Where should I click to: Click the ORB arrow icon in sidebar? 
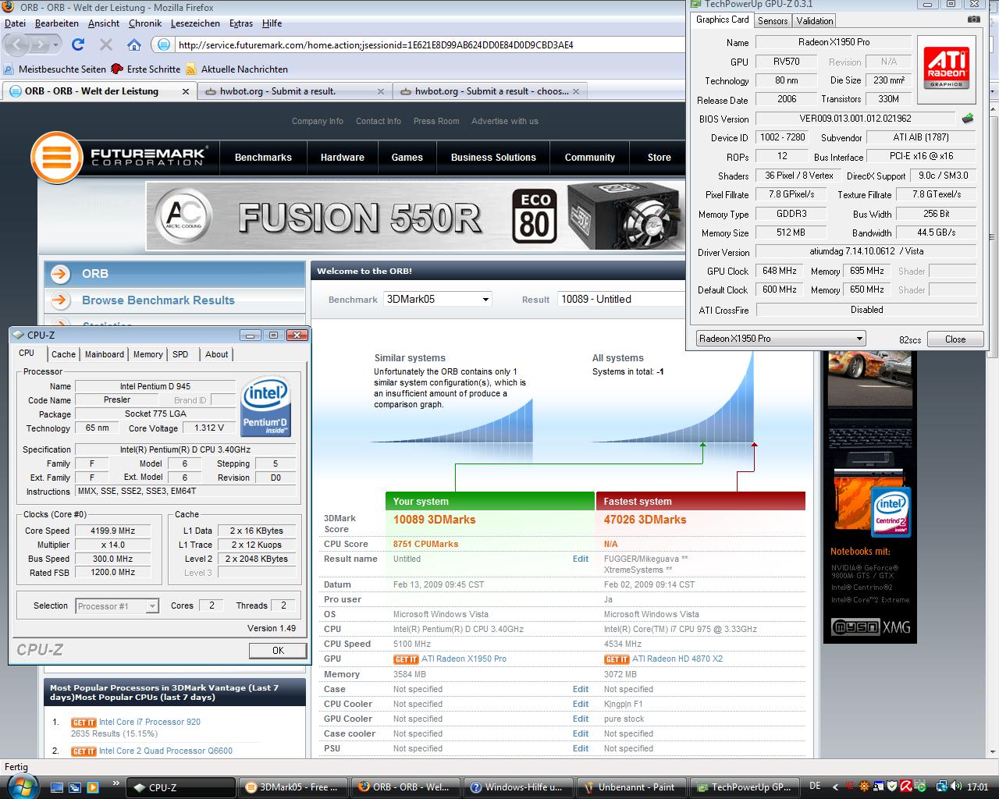pos(60,274)
